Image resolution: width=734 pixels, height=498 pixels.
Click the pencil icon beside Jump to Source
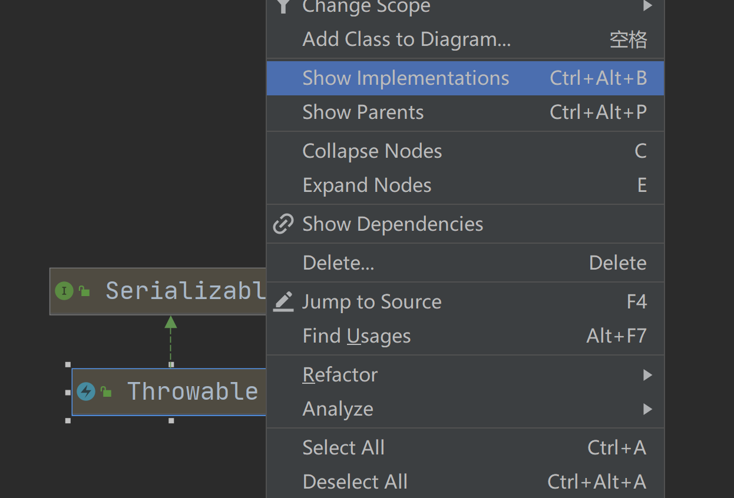[283, 301]
